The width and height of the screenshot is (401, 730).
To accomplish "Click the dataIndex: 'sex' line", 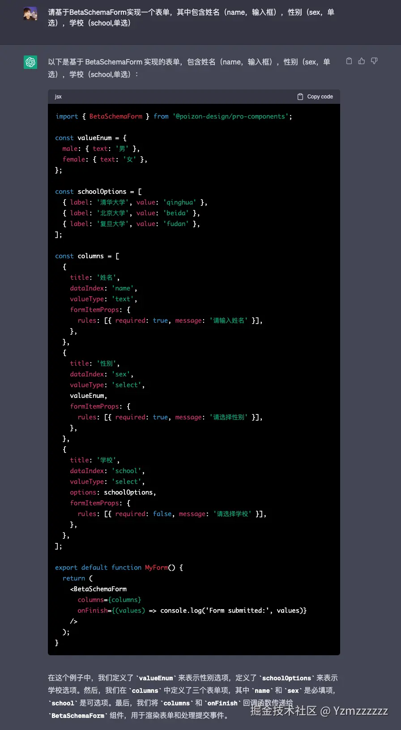I will 102,374.
